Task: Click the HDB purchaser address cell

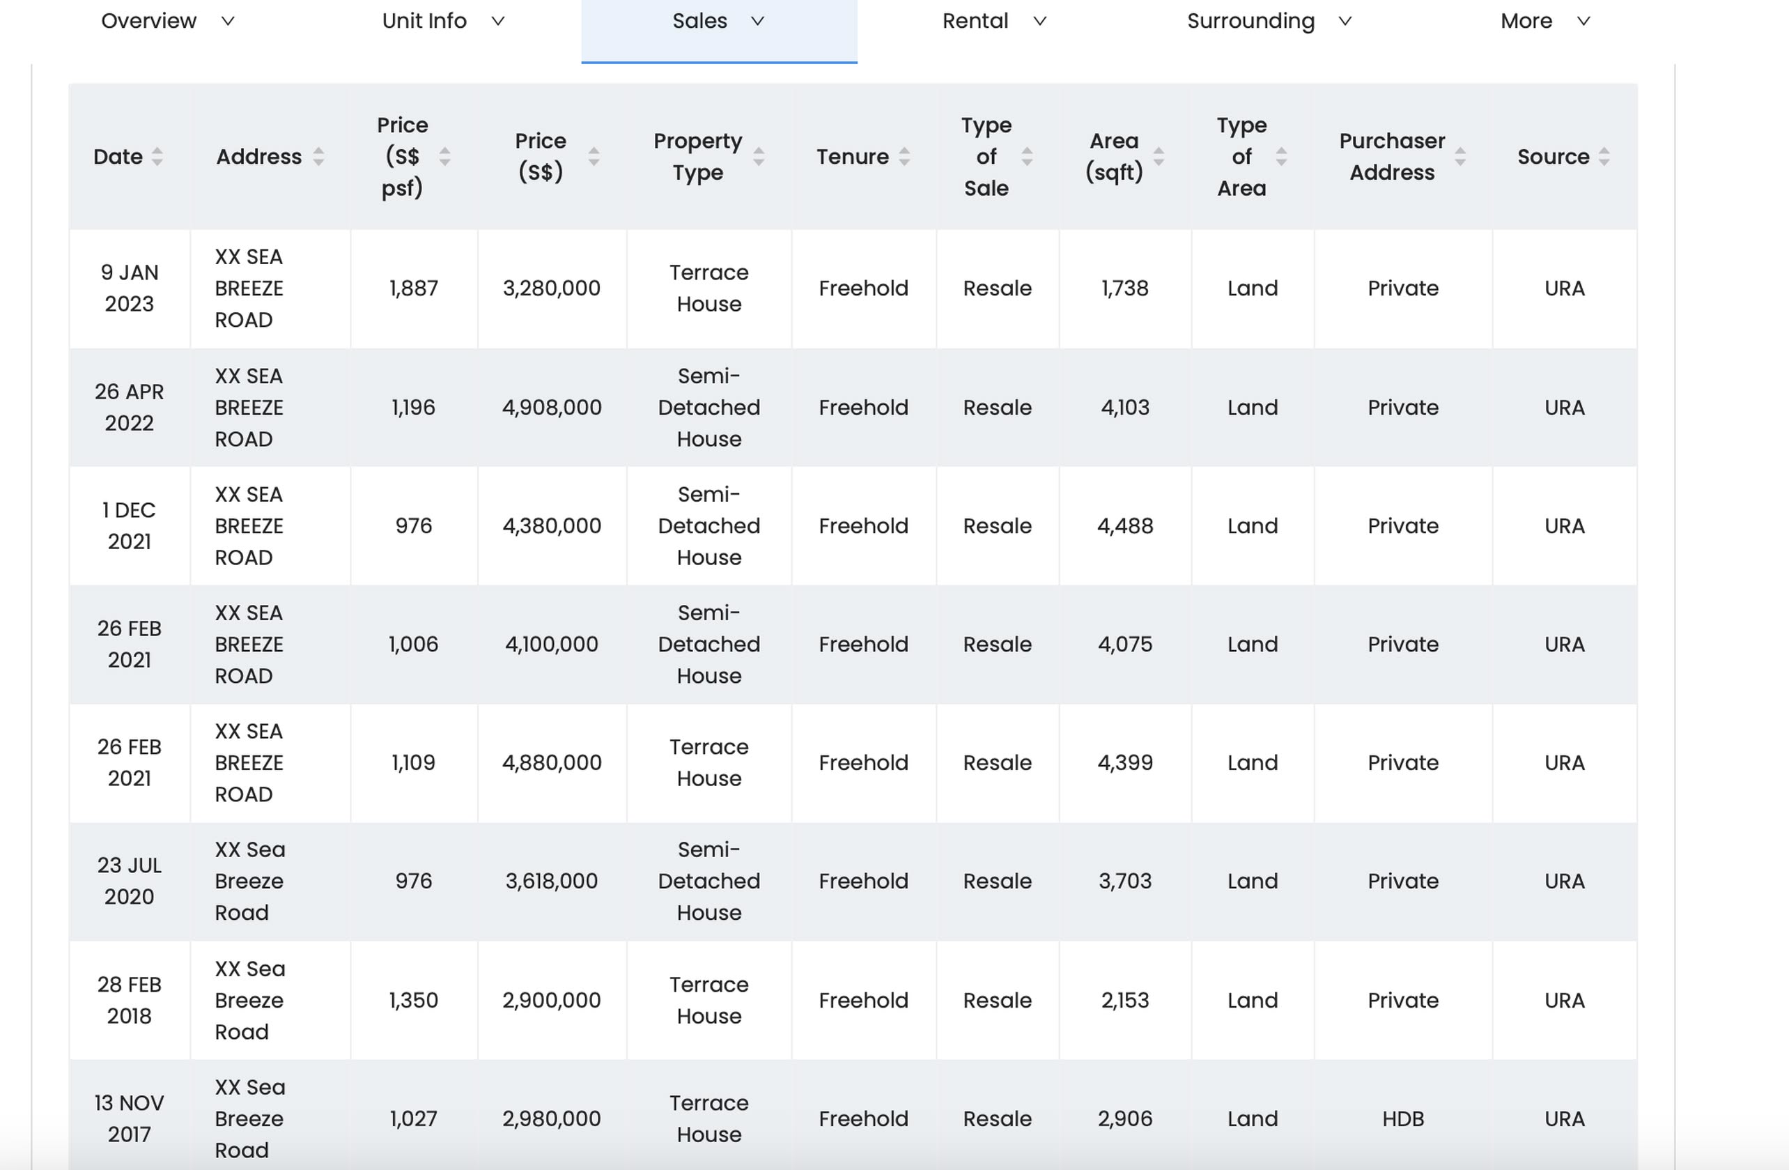Action: 1402,1119
